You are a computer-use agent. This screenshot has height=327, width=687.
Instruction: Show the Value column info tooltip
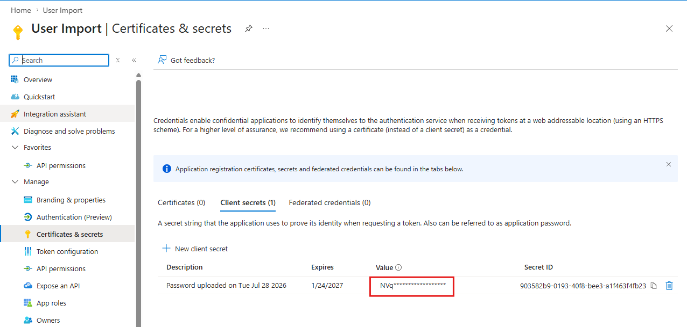point(398,267)
